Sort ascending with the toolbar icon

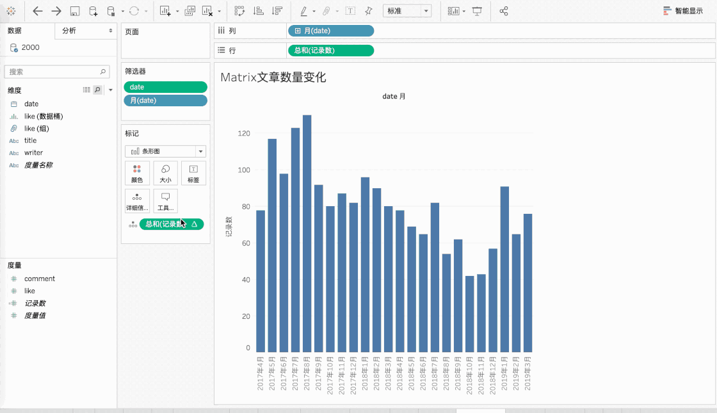259,11
